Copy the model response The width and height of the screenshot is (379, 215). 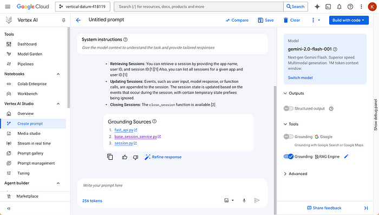click(x=110, y=157)
